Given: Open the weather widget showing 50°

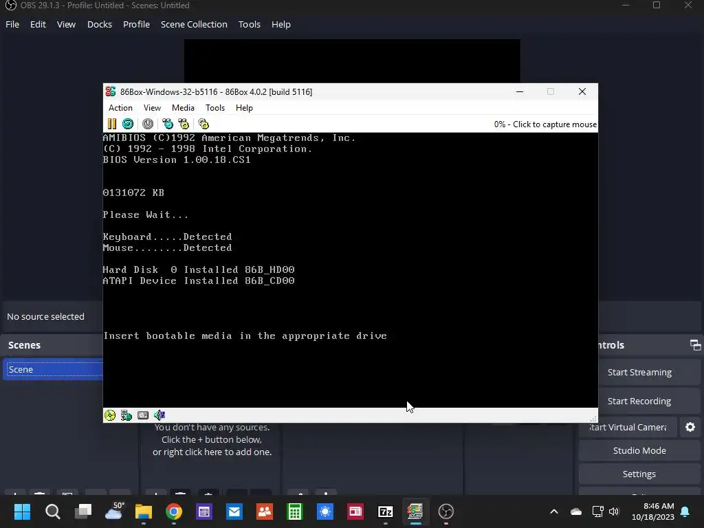Looking at the screenshot, I should (114, 511).
